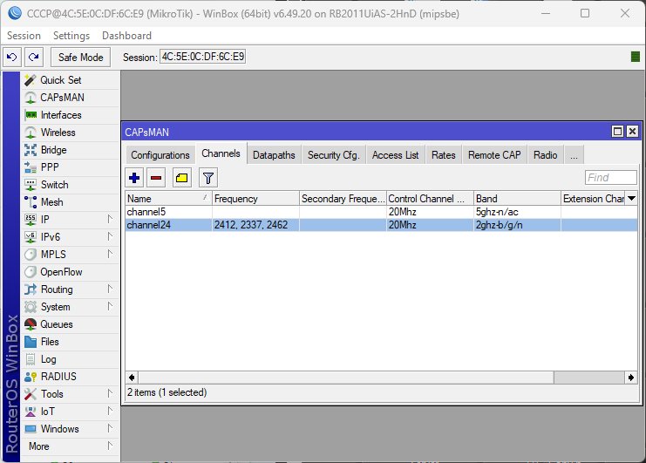646x463 pixels.
Task: Open the Files sidebar item
Action: click(x=70, y=342)
